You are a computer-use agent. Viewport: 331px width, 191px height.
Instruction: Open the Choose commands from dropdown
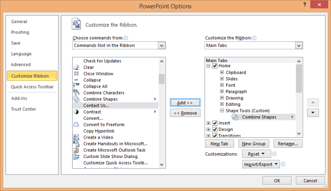pyautogui.click(x=162, y=45)
